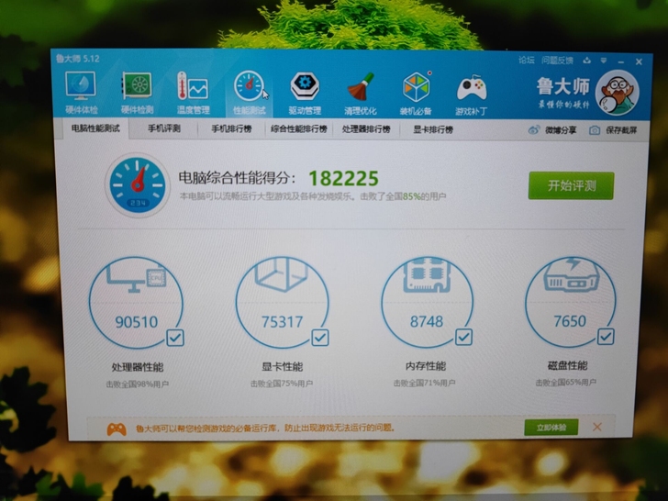The width and height of the screenshot is (668, 501).
Task: Switch to 显卡排行榜 tab
Action: pyautogui.click(x=433, y=129)
